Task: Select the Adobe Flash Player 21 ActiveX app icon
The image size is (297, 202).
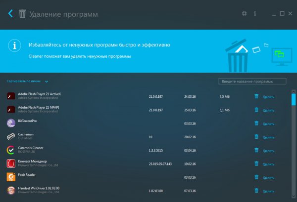Action: 11,96
